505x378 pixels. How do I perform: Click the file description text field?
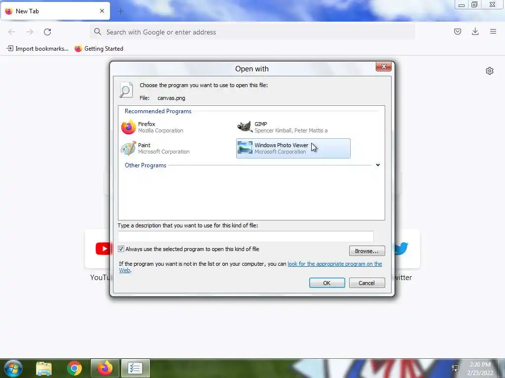(x=246, y=236)
